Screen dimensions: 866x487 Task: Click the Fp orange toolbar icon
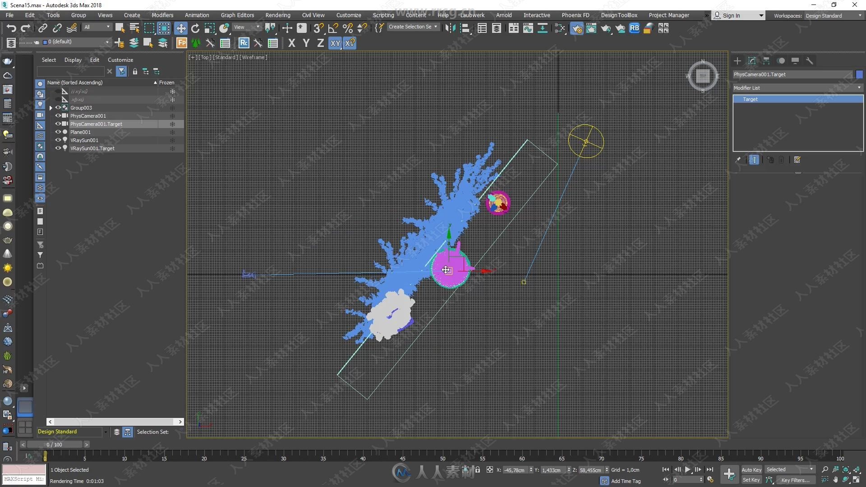pos(181,43)
